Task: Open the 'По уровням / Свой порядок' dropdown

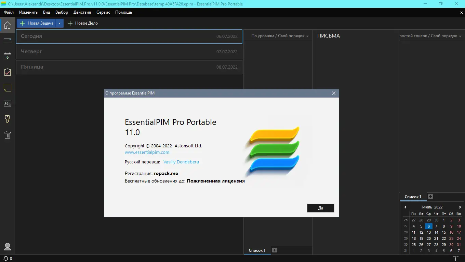Action: click(x=280, y=36)
